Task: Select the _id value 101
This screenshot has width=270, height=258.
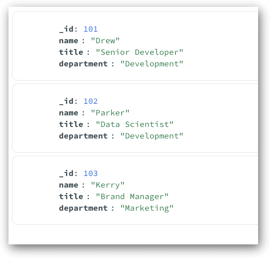Action: pos(90,29)
